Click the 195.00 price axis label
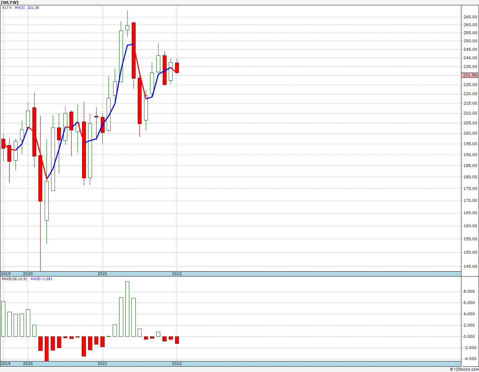Viewport: 479px width, 372px height. pyautogui.click(x=471, y=144)
